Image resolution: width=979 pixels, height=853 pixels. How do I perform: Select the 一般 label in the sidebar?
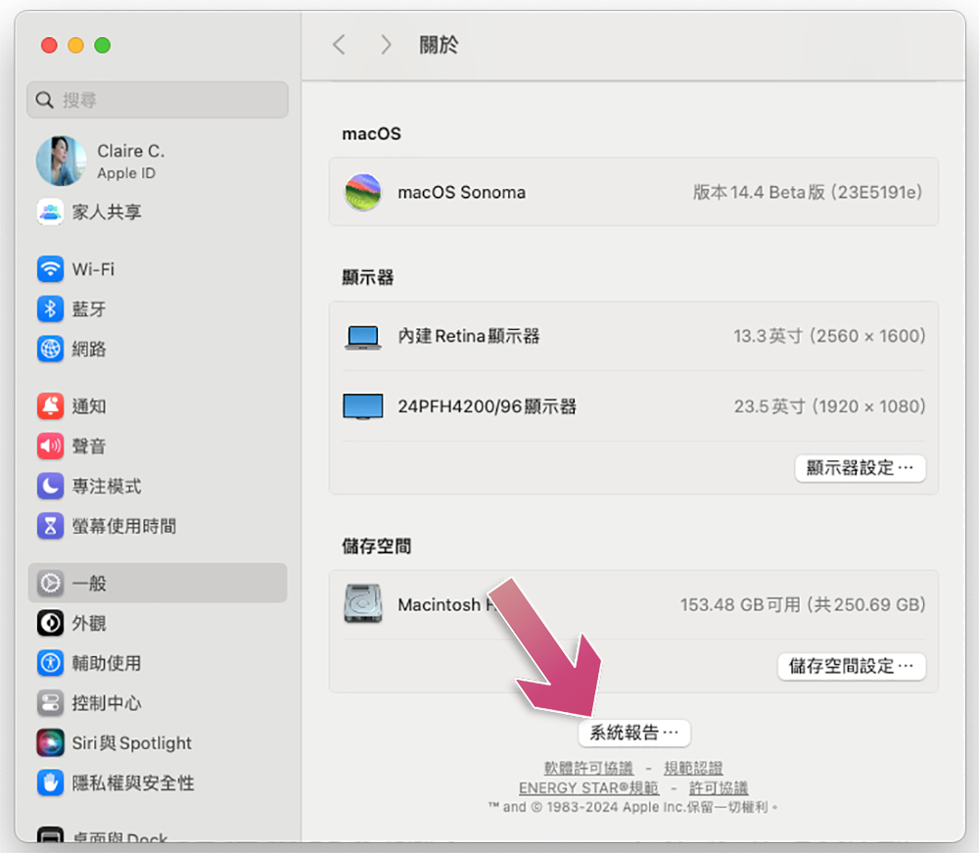89,584
